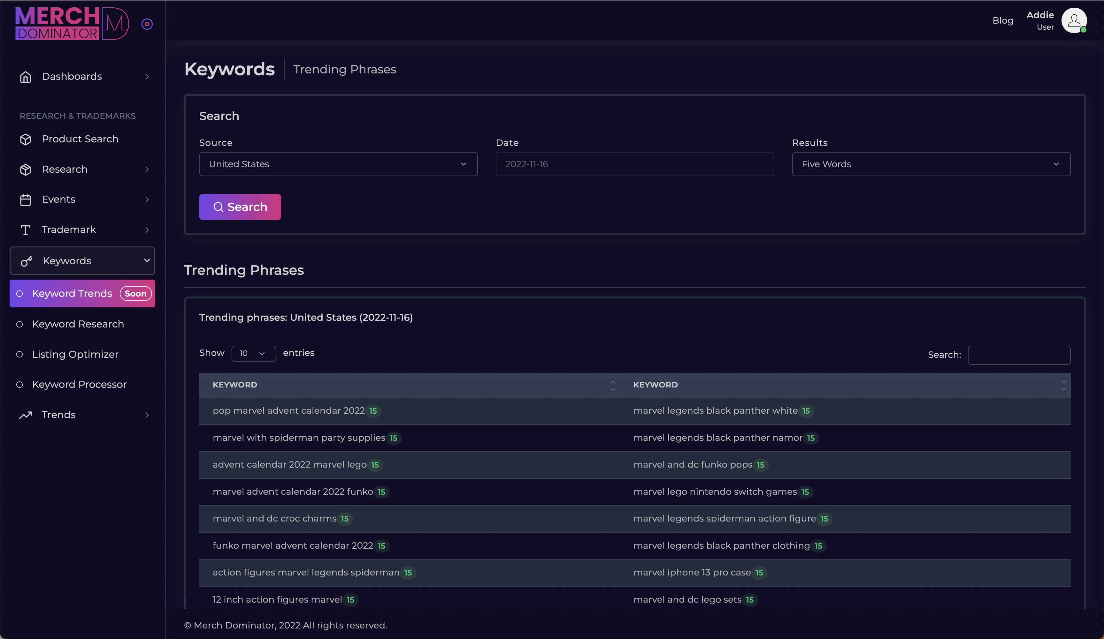Click the 15 badge beside 'pop marvel advent calendar 2022'

[373, 411]
